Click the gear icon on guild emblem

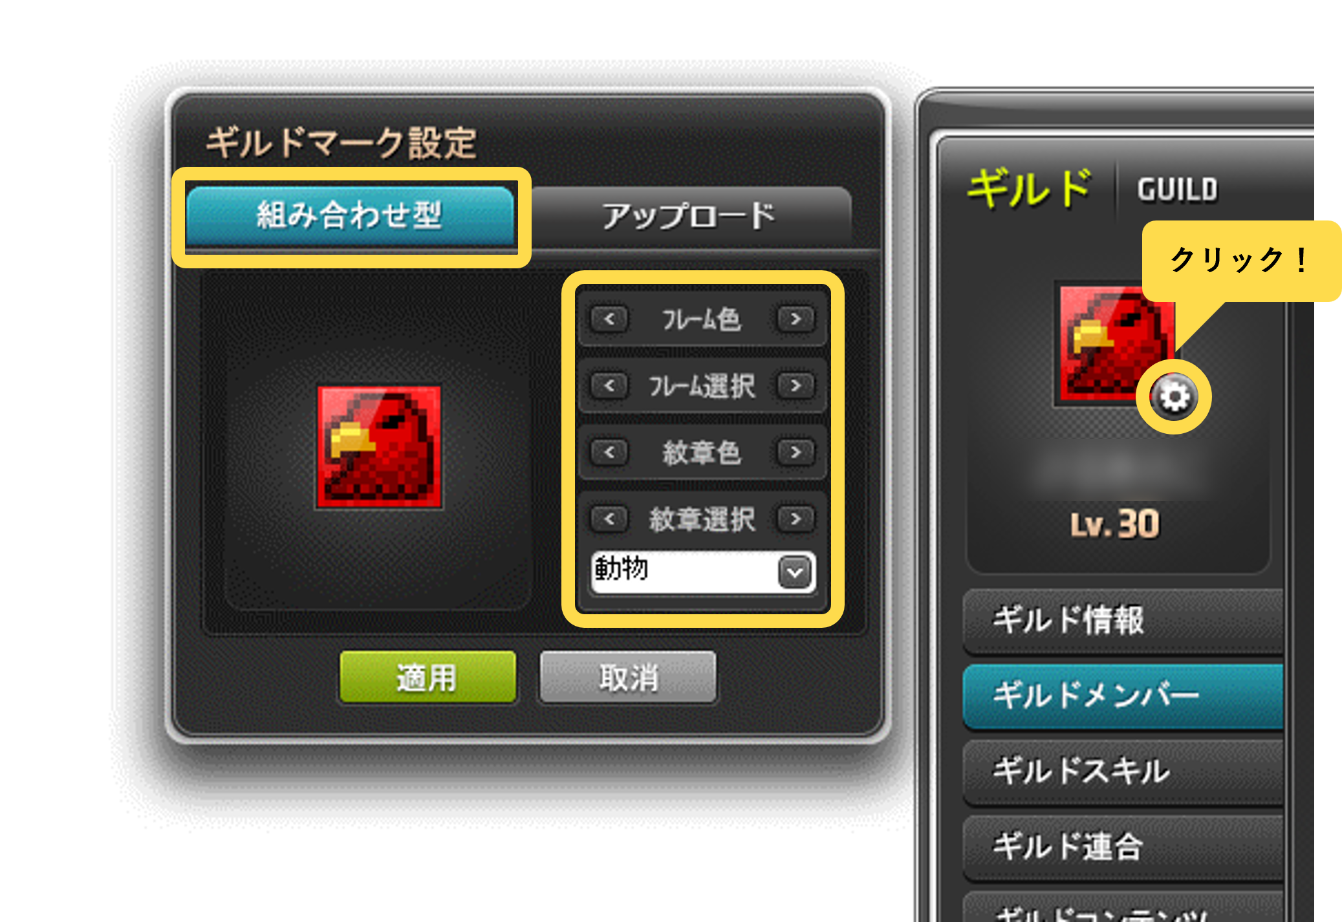click(1174, 396)
